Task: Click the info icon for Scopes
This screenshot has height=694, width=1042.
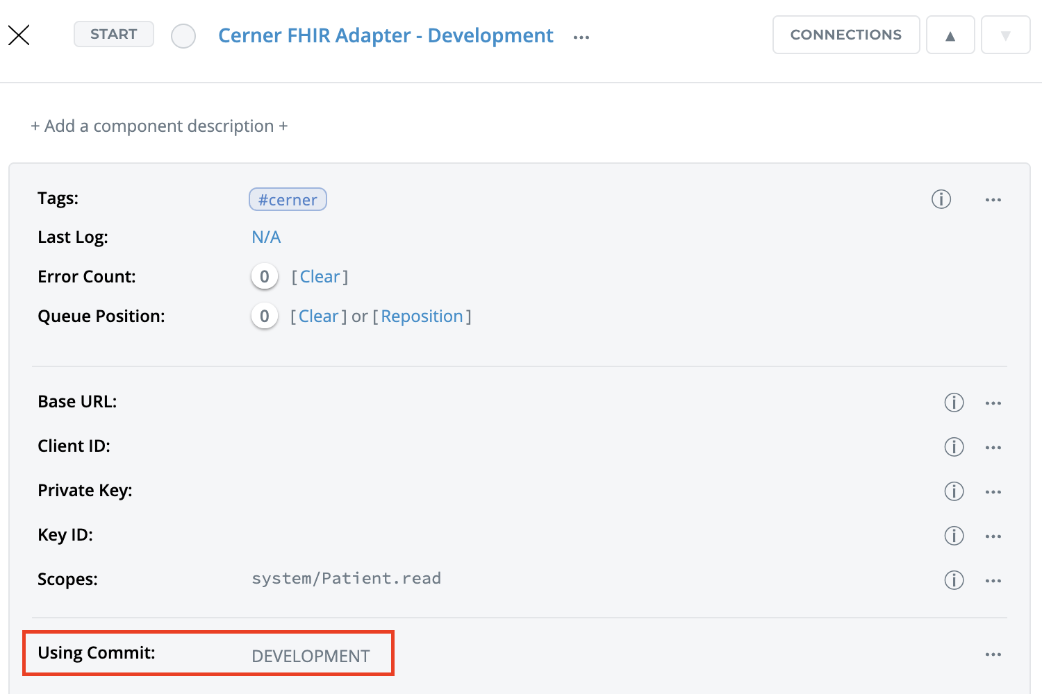Action: [954, 580]
